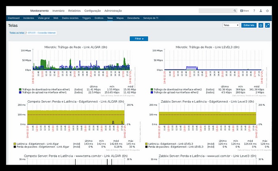Open the Telas dropdown selector
Screen dimensions: 278x171
click(x=231, y=25)
